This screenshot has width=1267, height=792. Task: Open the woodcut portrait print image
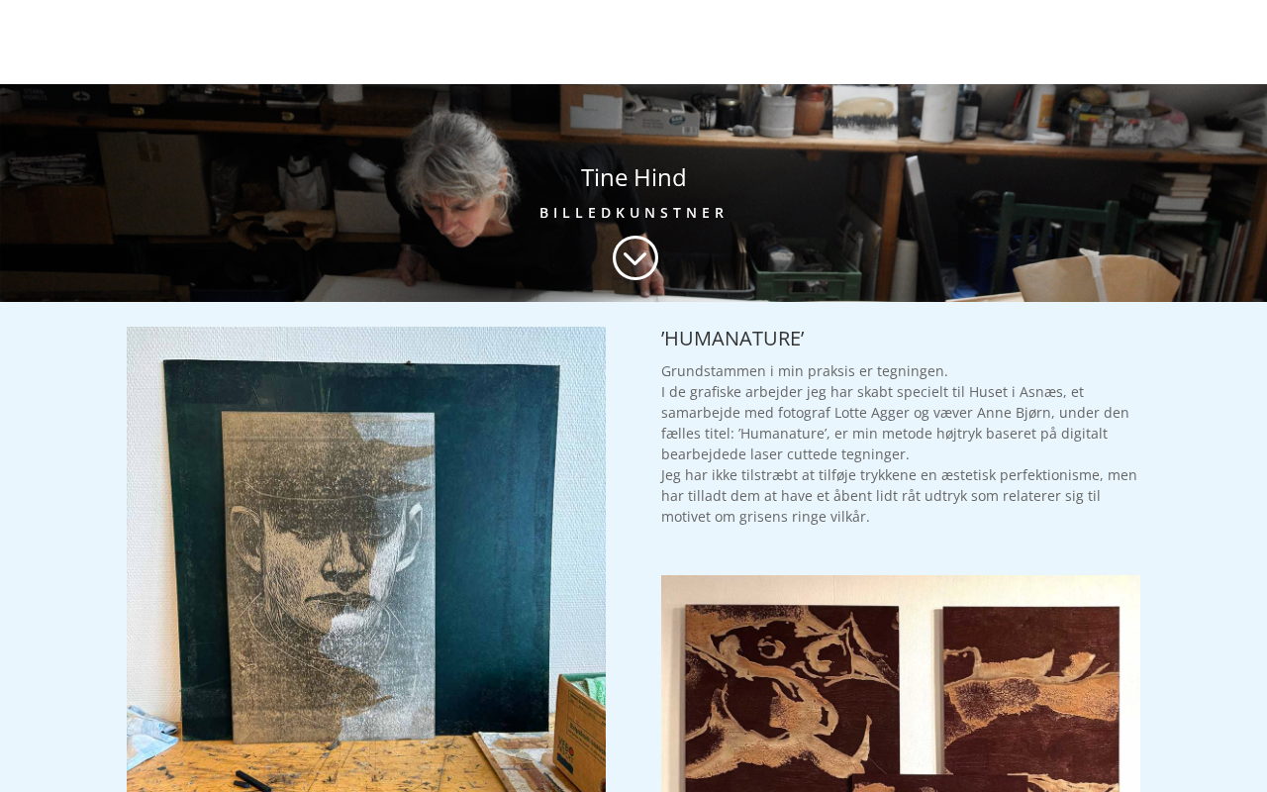366,559
